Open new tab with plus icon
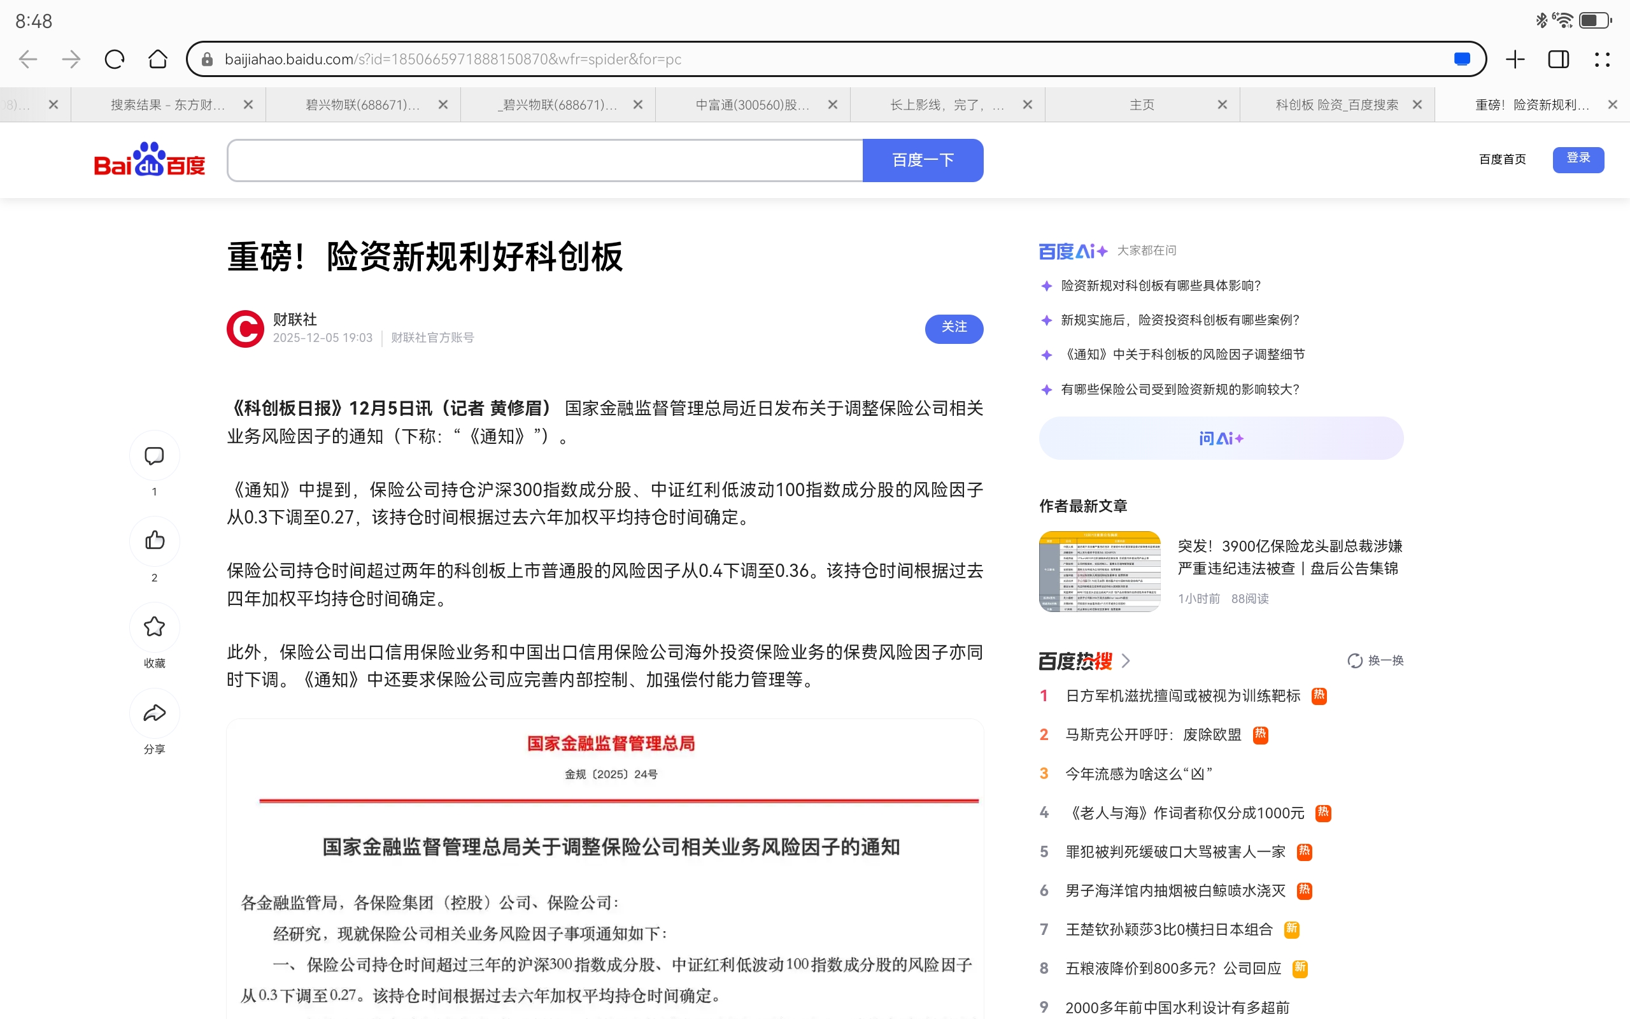This screenshot has width=1630, height=1019. 1515,59
